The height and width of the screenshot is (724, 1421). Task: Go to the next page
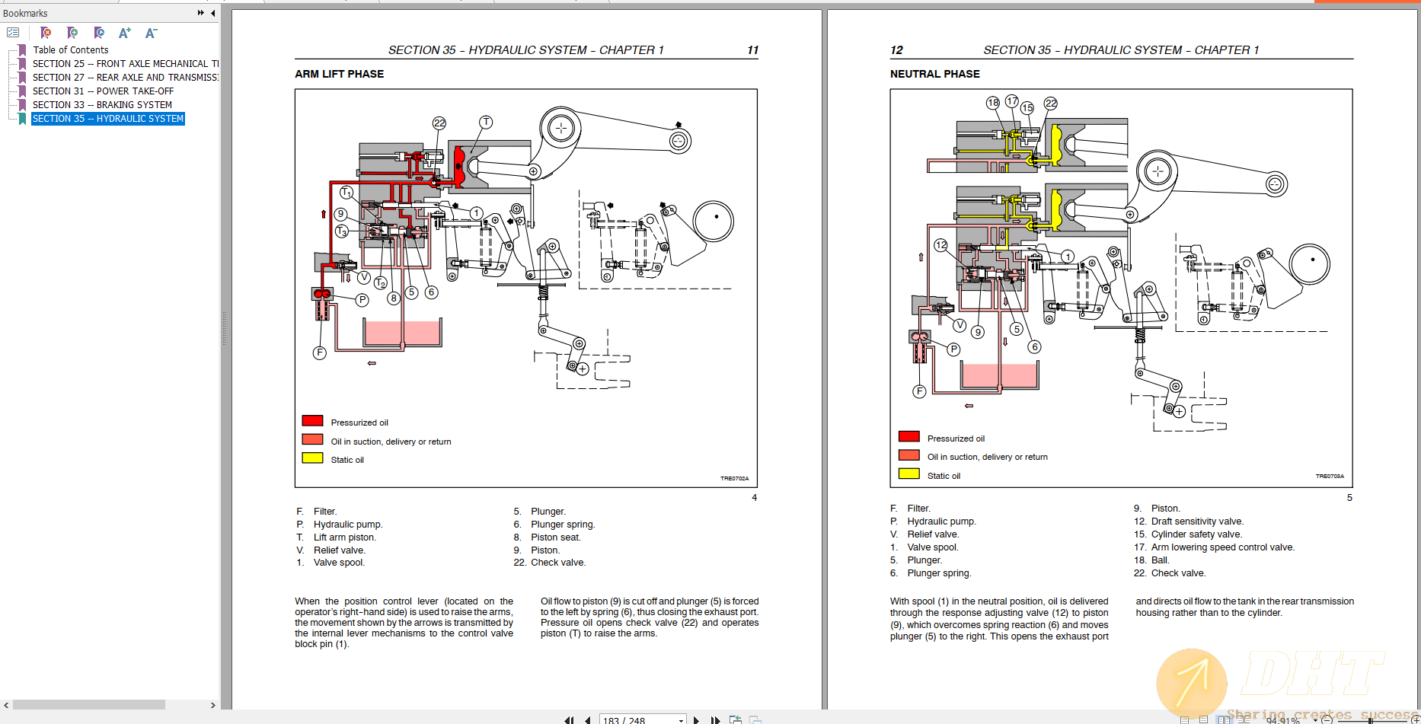pos(696,719)
